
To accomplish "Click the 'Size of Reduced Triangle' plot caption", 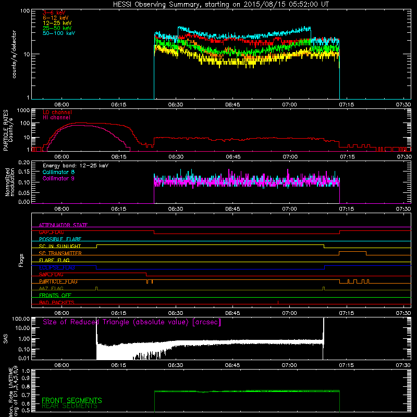I will pos(132,322).
